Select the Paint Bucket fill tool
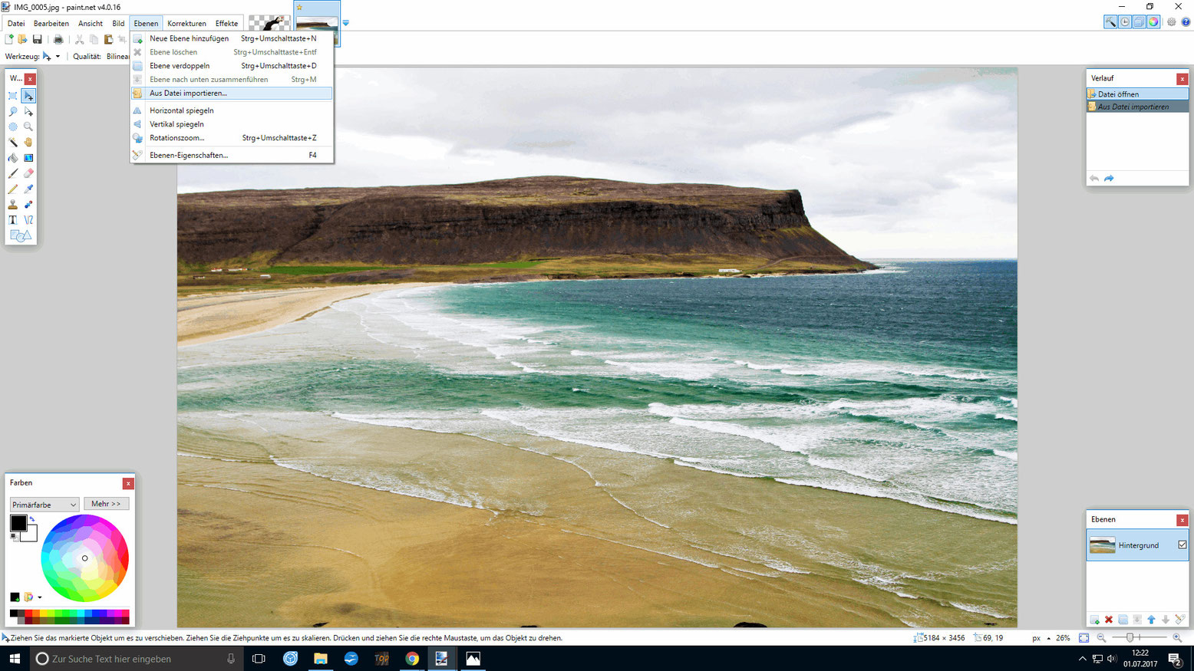The image size is (1194, 671). click(13, 158)
